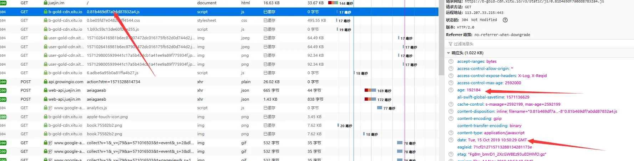634x161 pixels.
Task: Click the 版本: HTTP/2.0 line
Action: coord(460,27)
